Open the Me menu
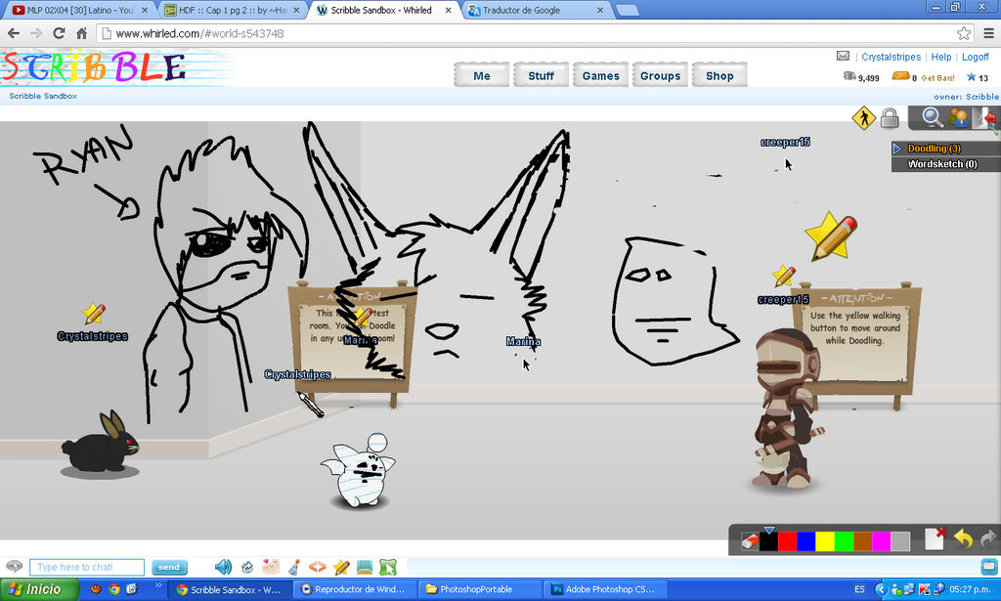This screenshot has height=601, width=1001. point(482,76)
